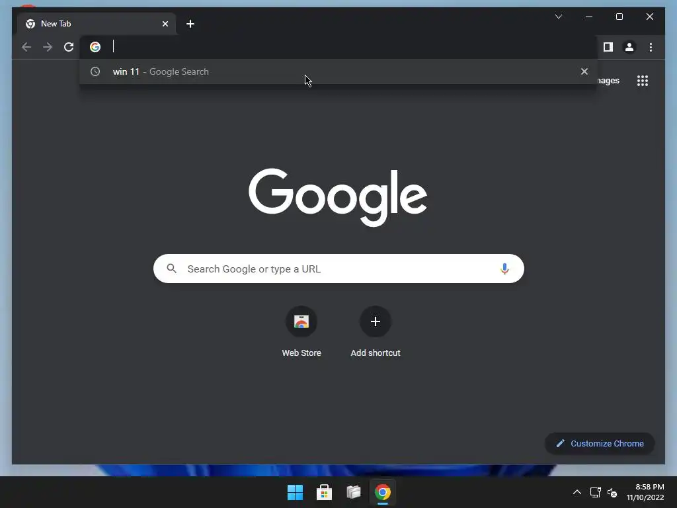The image size is (677, 508).
Task: Click the muted volume tray icon
Action: (612, 492)
